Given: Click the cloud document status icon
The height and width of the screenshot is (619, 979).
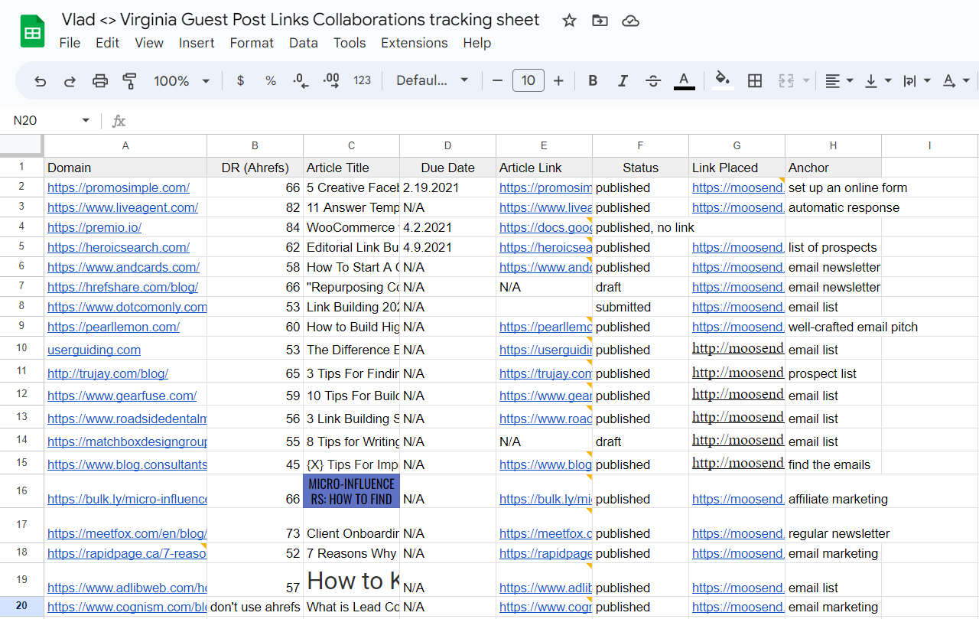Looking at the screenshot, I should click(x=631, y=21).
